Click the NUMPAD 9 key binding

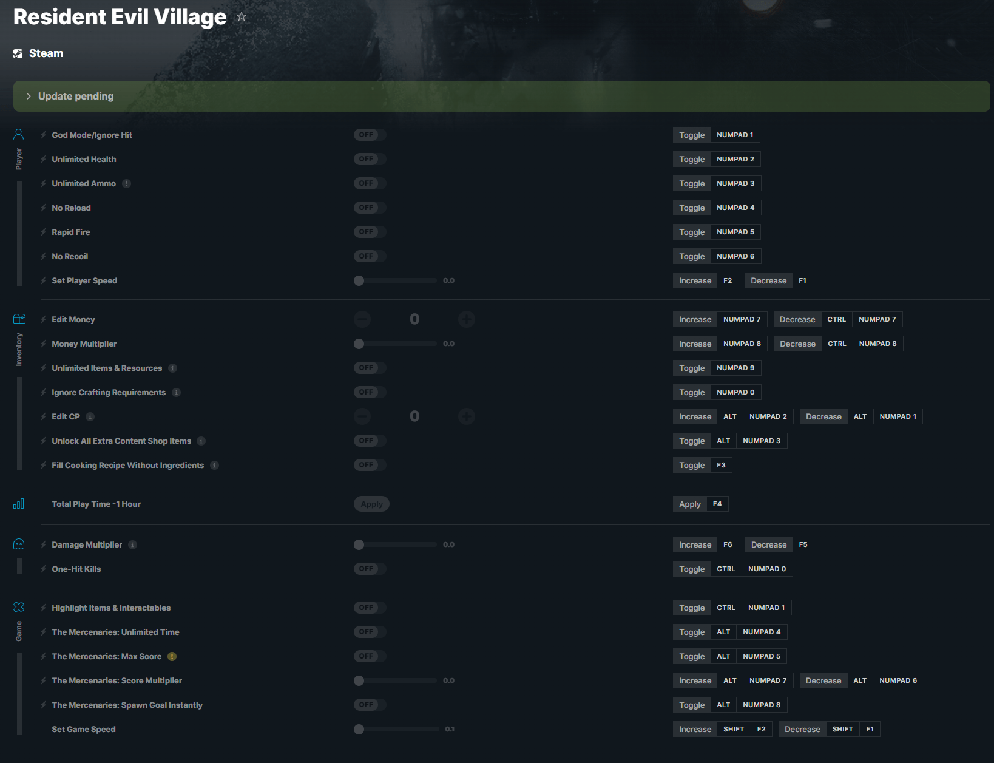(x=735, y=368)
